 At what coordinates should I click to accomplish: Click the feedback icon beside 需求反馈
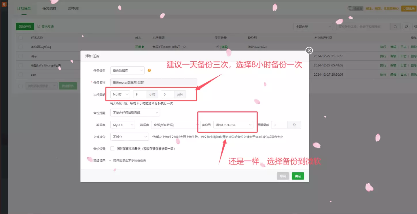(x=38, y=26)
